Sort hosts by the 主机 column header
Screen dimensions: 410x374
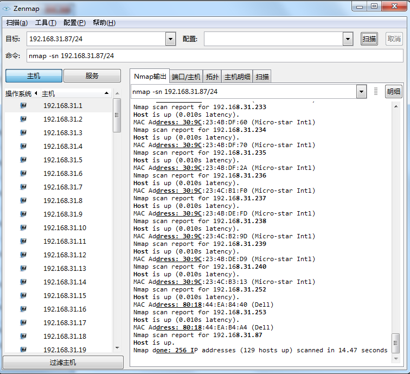tap(75, 93)
